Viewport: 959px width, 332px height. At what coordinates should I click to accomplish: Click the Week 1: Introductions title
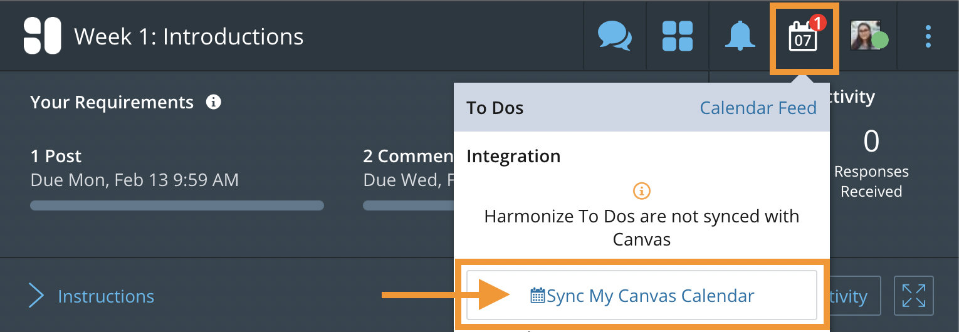click(x=189, y=36)
